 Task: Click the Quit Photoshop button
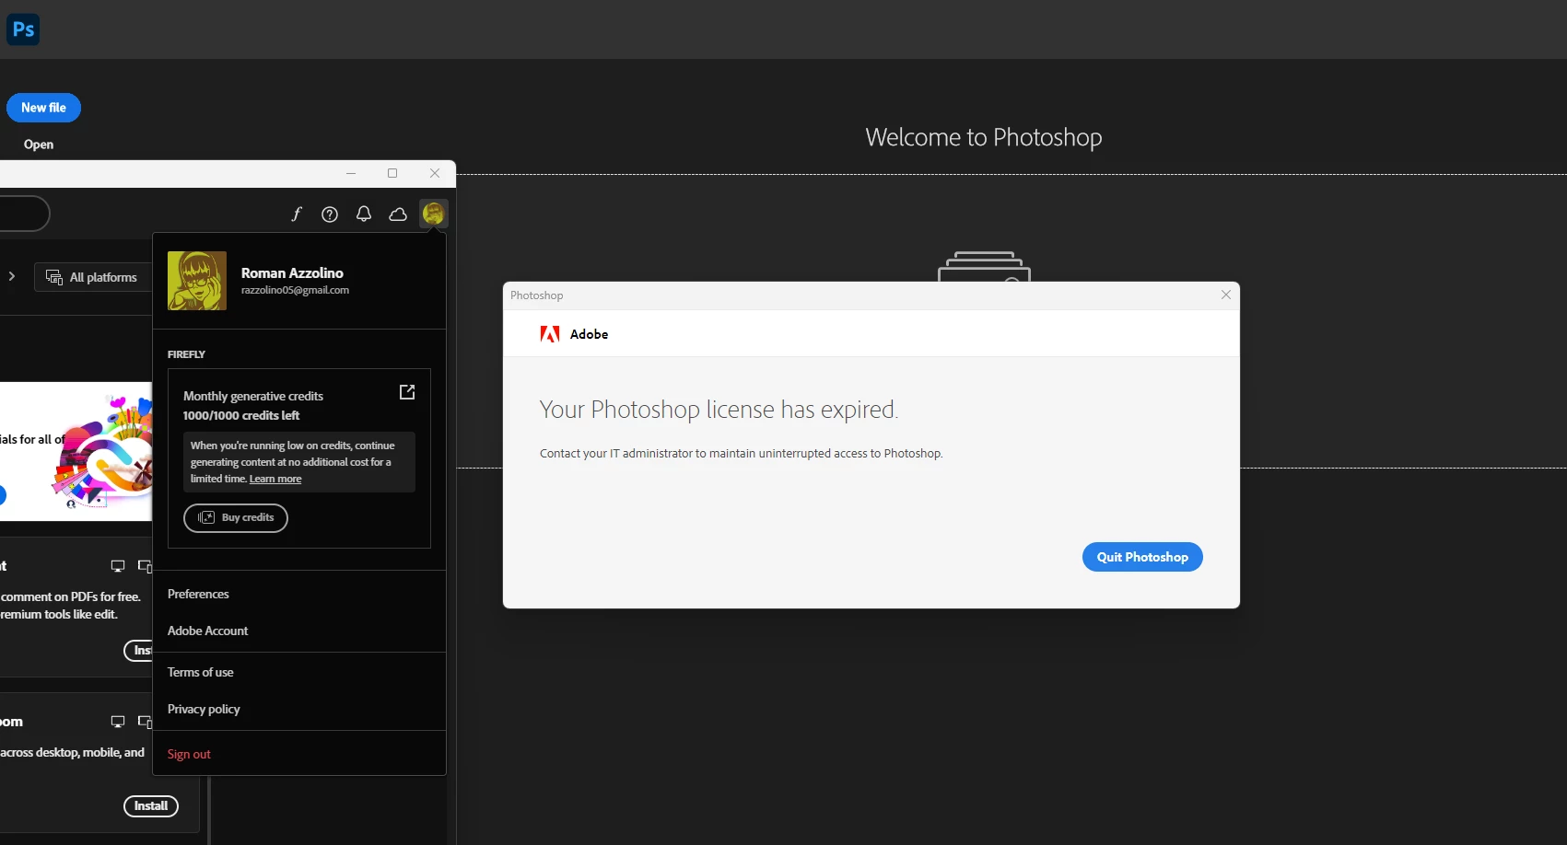1142,557
